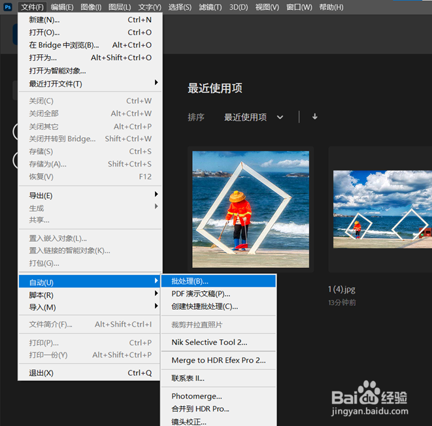This screenshot has height=426, width=432.
Task: Select 批处理(B)... in submenu
Action: point(218,281)
